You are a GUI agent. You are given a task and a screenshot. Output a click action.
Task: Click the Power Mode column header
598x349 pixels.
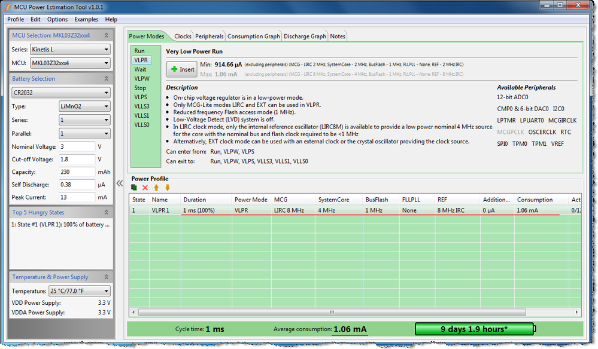(251, 200)
